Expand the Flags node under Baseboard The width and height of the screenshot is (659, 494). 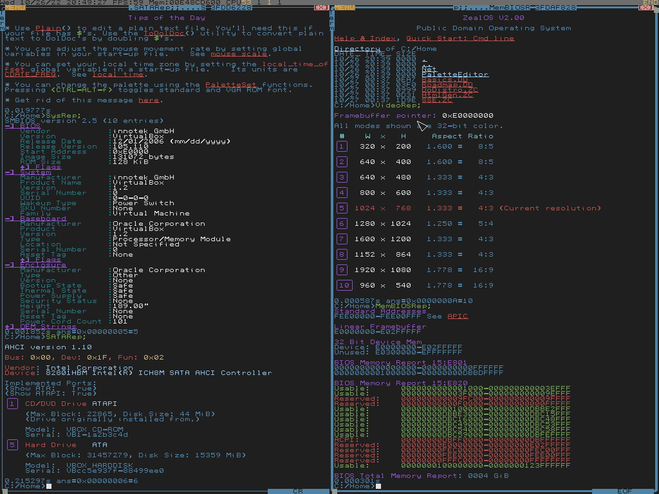click(41, 260)
